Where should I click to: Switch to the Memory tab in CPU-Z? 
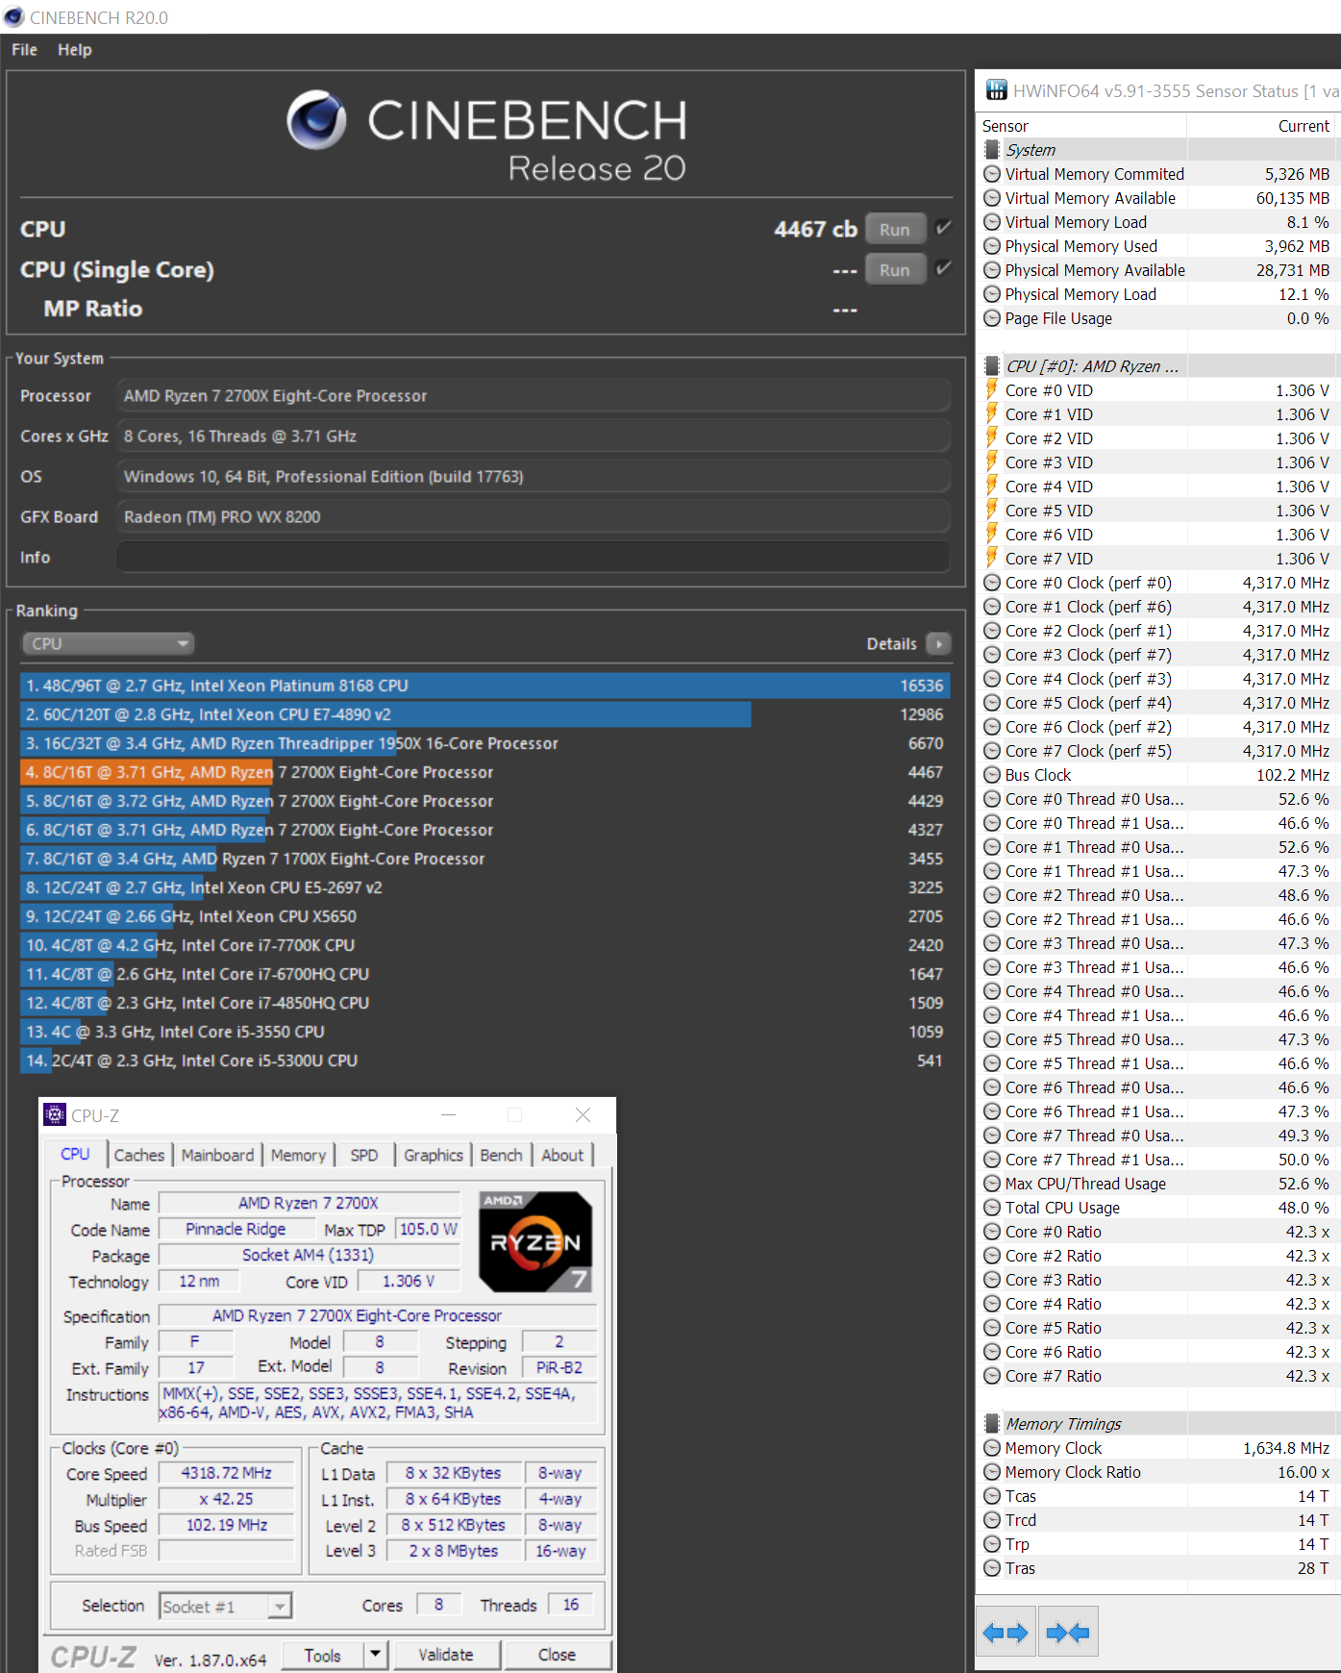coord(298,1155)
